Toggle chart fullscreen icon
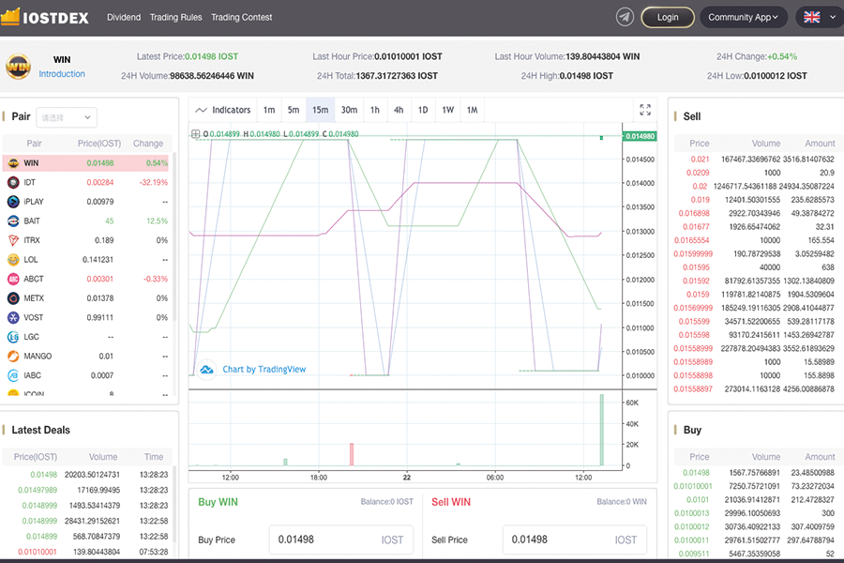Viewport: 844px width, 563px height. [645, 110]
